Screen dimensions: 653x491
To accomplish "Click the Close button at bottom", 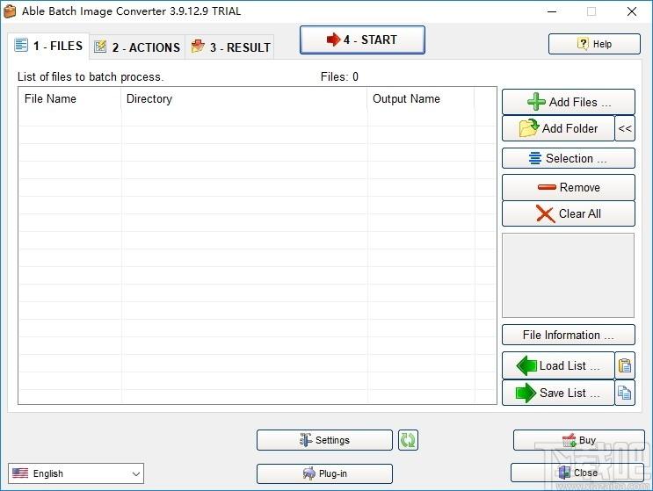I will click(x=577, y=473).
